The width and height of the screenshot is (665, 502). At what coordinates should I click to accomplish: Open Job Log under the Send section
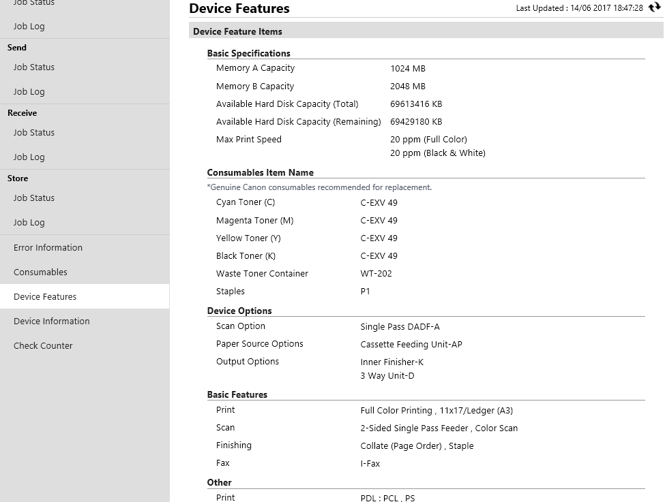tap(29, 92)
